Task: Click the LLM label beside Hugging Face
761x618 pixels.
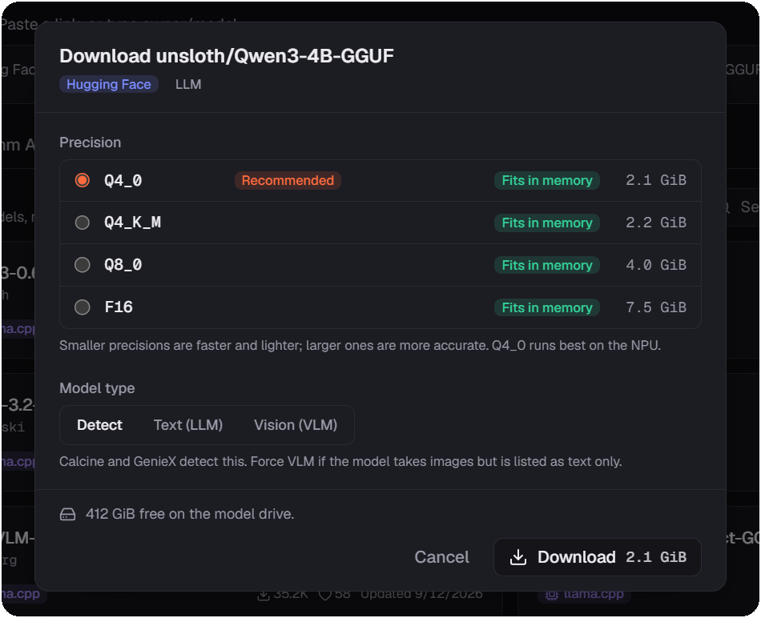Action: pyautogui.click(x=188, y=84)
